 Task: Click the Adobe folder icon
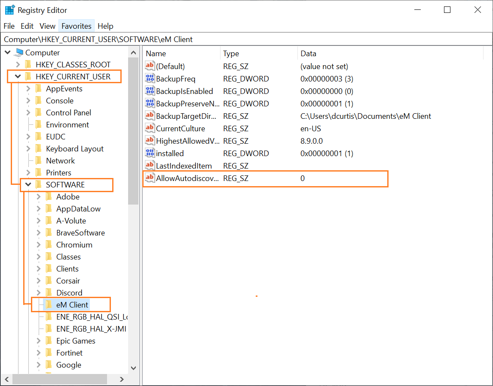click(49, 196)
